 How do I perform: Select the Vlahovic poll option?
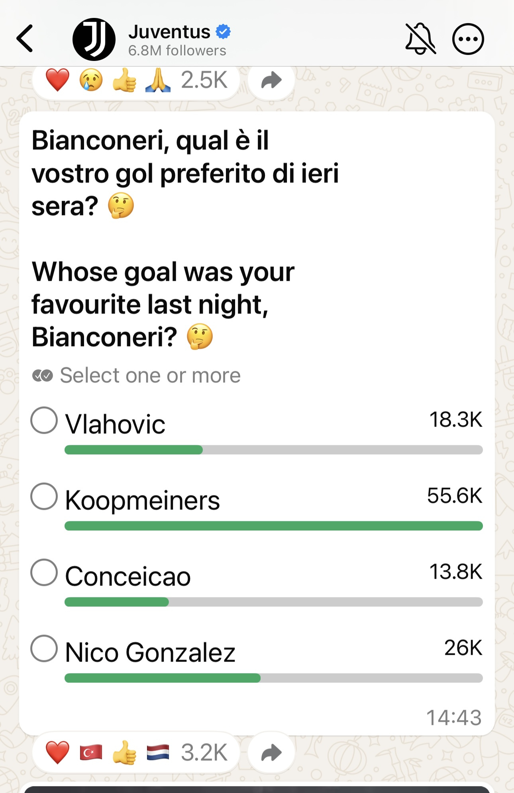(x=44, y=420)
